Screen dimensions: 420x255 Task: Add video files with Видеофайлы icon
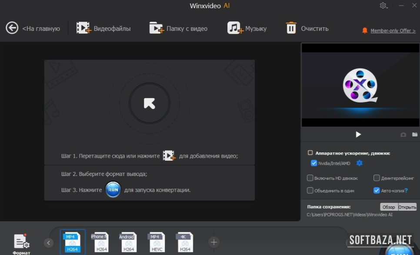(x=83, y=28)
